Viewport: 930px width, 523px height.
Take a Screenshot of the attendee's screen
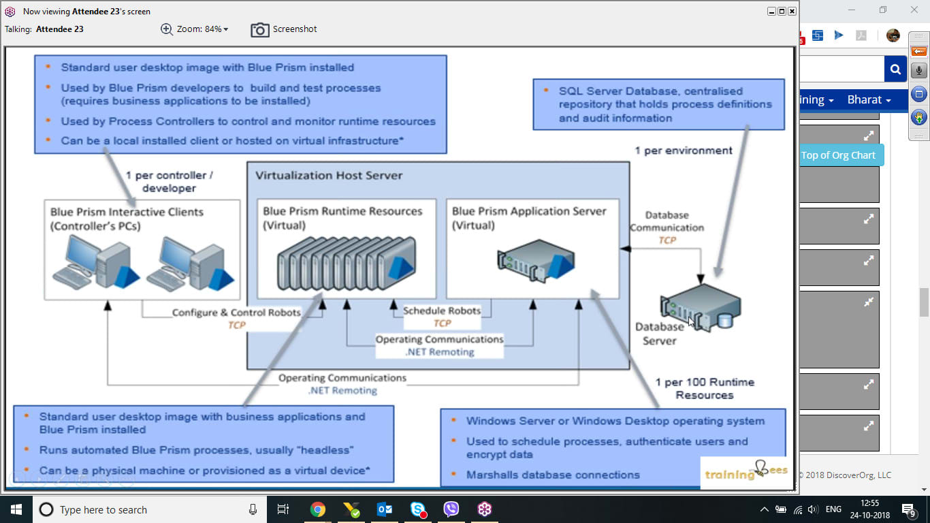[x=284, y=29]
